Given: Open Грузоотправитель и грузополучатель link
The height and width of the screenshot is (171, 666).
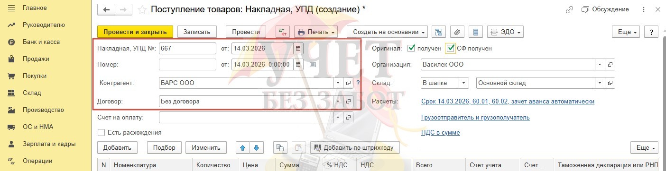Looking at the screenshot, I should [x=475, y=117].
